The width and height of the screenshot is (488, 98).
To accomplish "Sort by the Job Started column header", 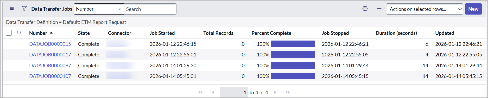I will (162, 33).
